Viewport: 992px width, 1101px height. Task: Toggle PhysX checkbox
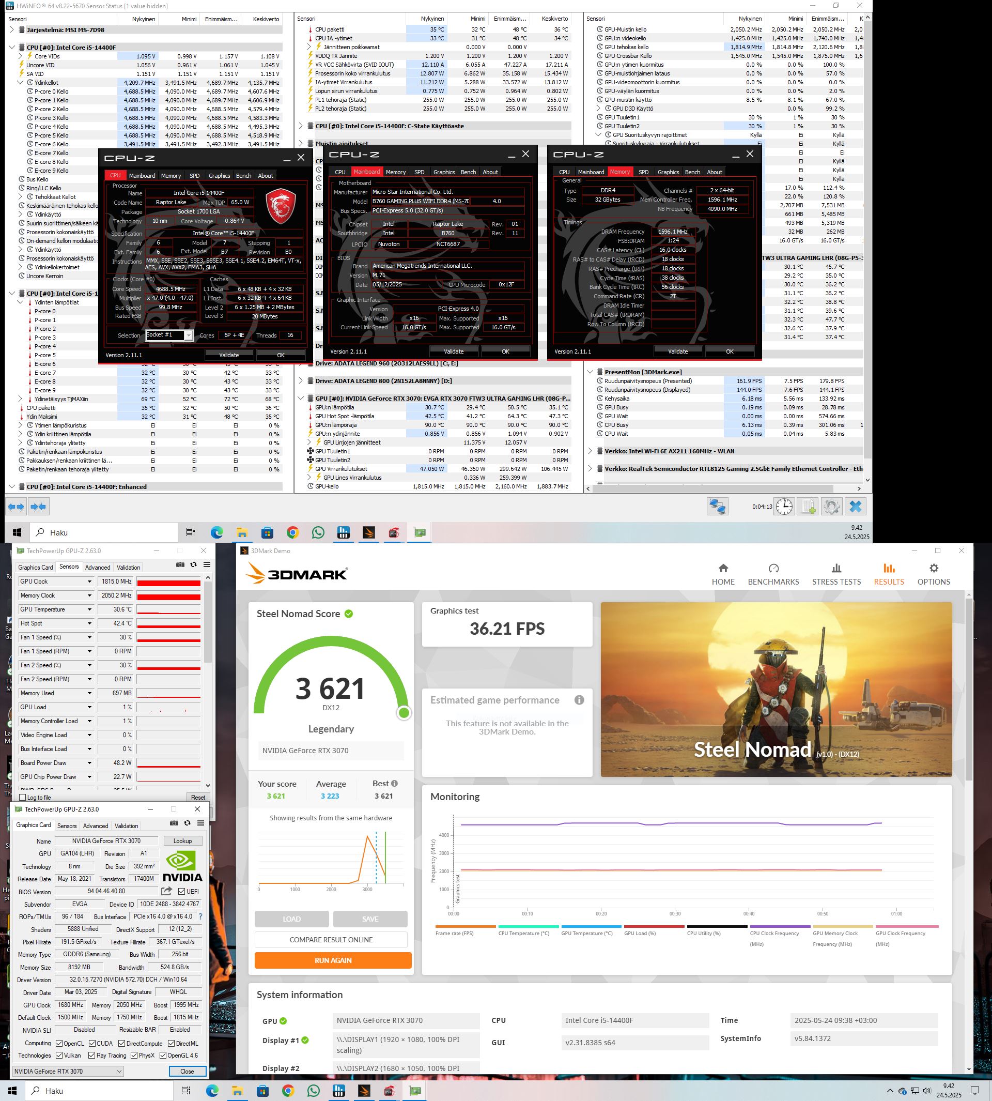tap(133, 1055)
